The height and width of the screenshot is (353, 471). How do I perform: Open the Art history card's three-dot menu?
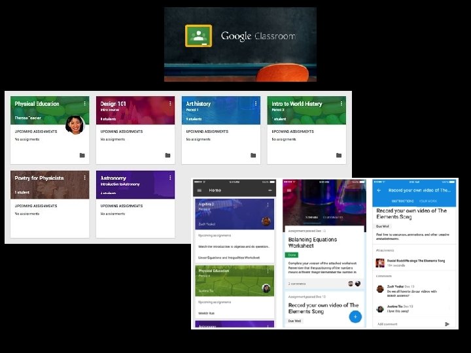(x=256, y=103)
